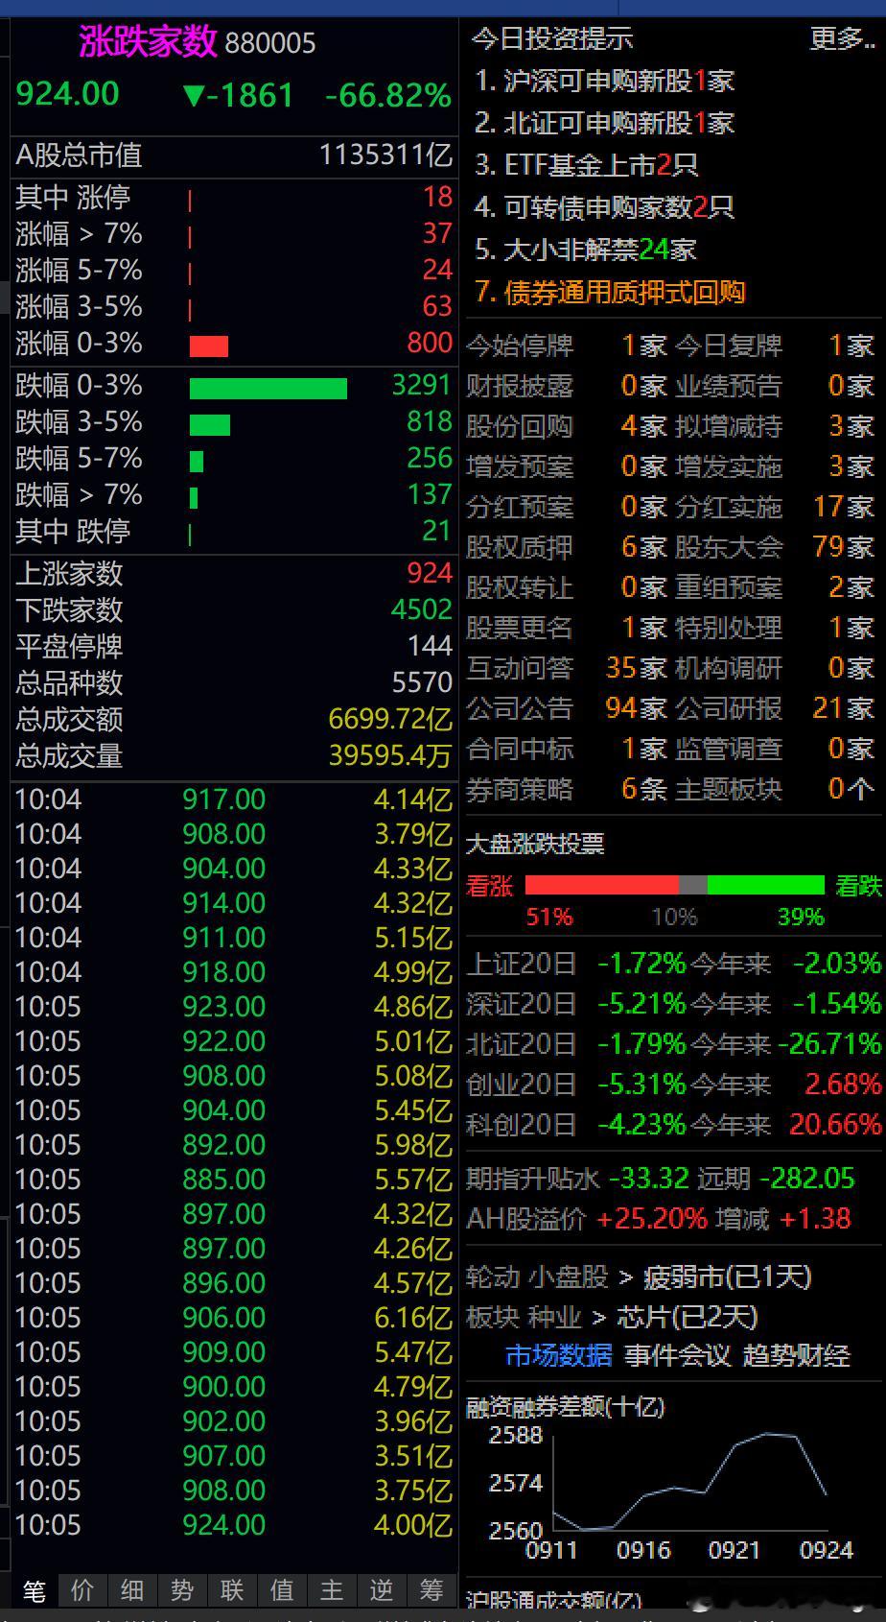The height and width of the screenshot is (1622, 886).
Task: Open tip 沪深可申购新股1家
Action: [x=605, y=81]
